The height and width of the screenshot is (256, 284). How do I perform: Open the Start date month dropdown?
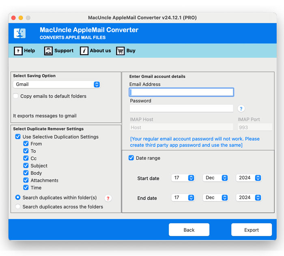215,178
